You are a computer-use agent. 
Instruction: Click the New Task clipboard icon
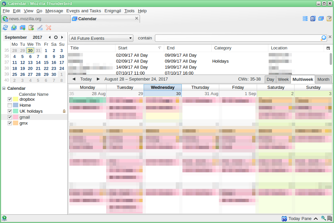[31, 28]
